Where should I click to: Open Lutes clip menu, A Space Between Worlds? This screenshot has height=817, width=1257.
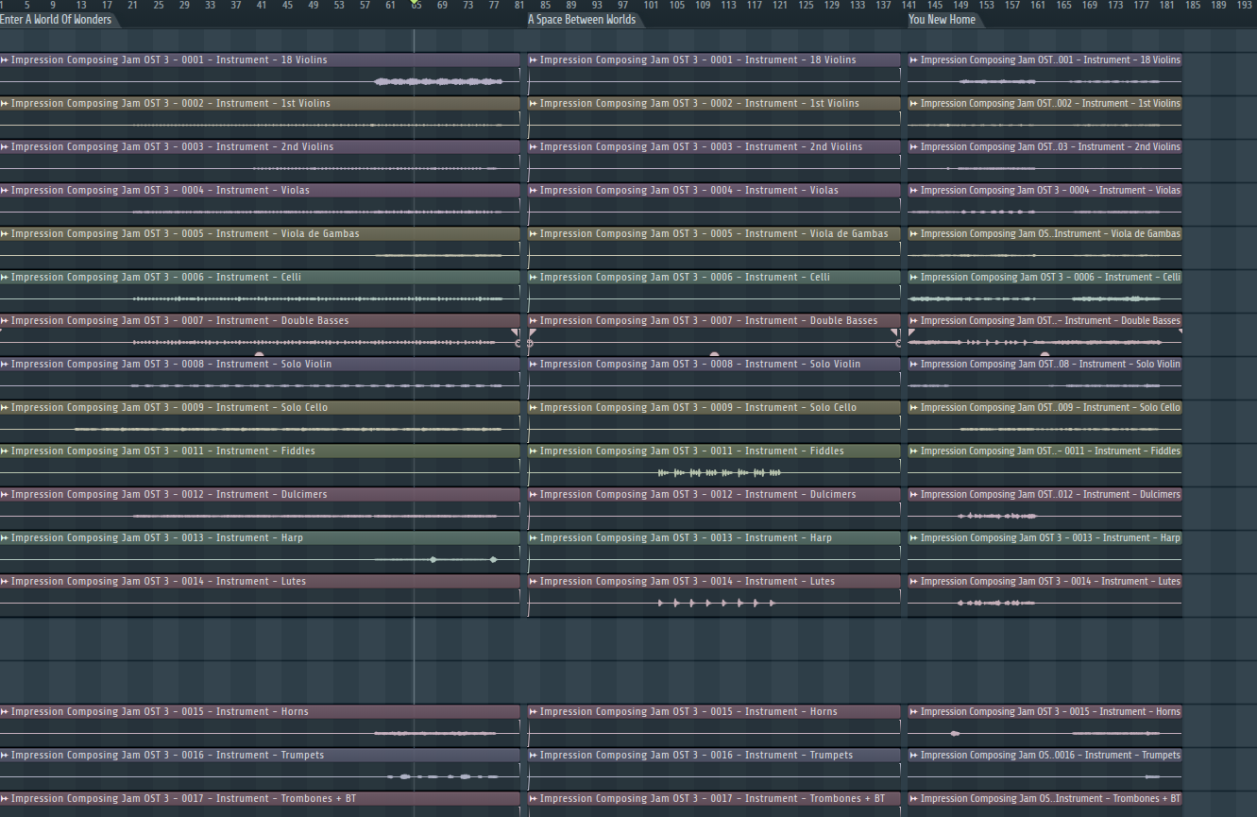pos(534,582)
